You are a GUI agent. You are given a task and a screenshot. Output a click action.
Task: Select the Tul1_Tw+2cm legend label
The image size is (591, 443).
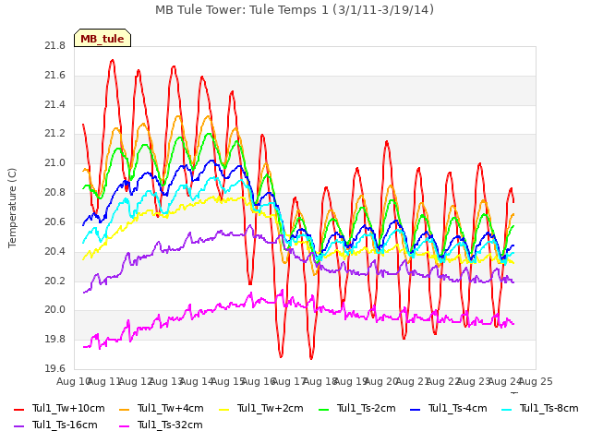271,408
